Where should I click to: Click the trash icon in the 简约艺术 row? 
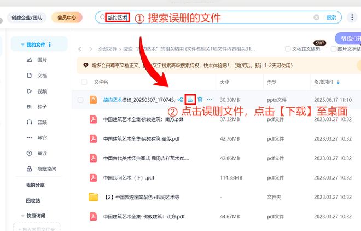[x=200, y=100]
